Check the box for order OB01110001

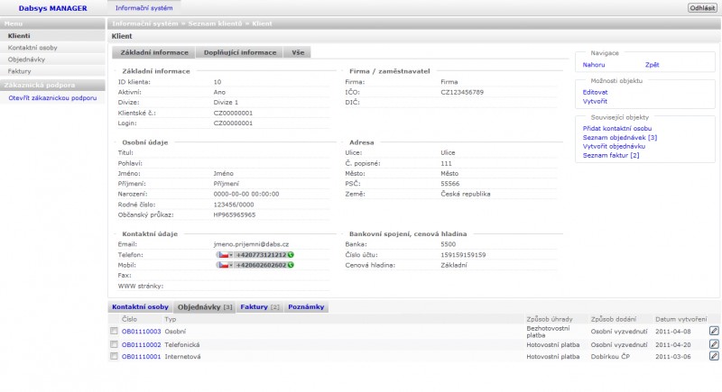tap(114, 357)
